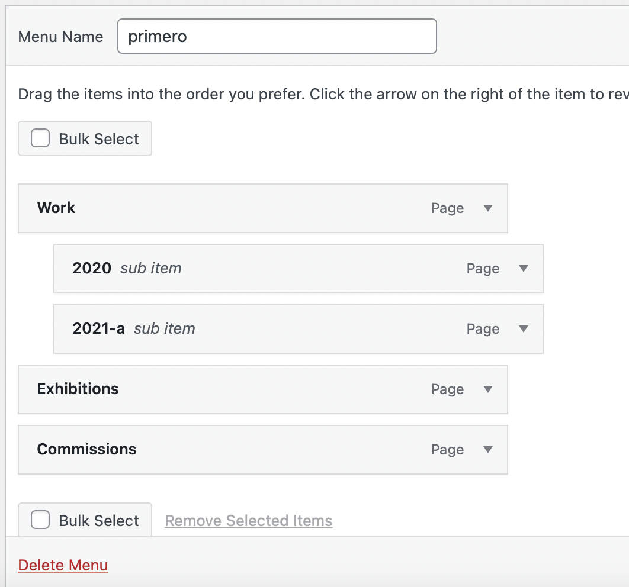Click the Page label on Exhibitions item
This screenshot has height=587, width=629.
click(x=447, y=389)
